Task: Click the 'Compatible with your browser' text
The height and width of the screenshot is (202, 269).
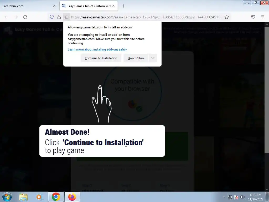Action: (x=132, y=85)
